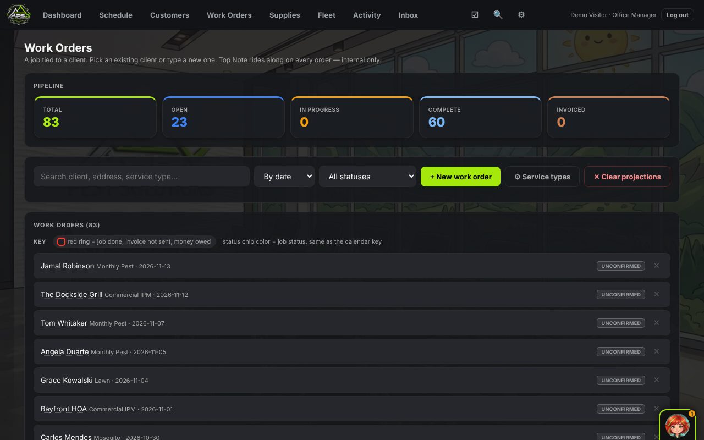Screen dimensions: 704x440
Task: Remove Angela Duarte work order with X
Action: (656, 351)
